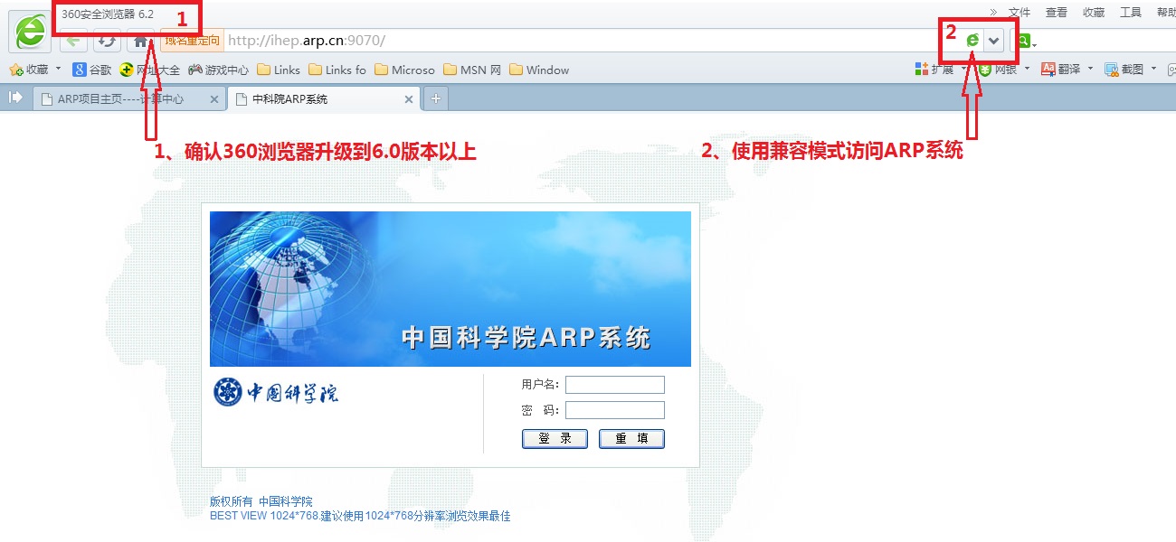1176x542 pixels.
Task: Switch to compatibility mode via green e icon
Action: tap(972, 41)
